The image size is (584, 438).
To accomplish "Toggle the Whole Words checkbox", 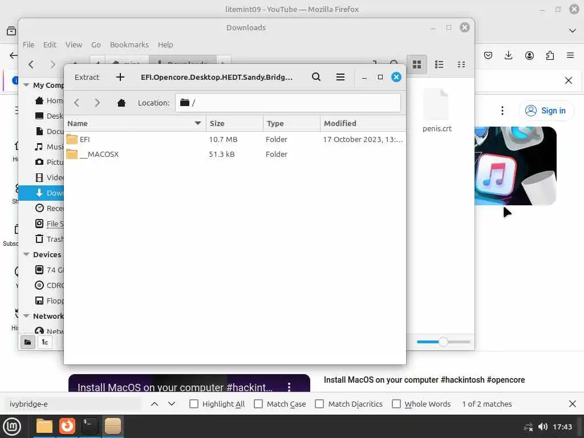I will [x=396, y=404].
